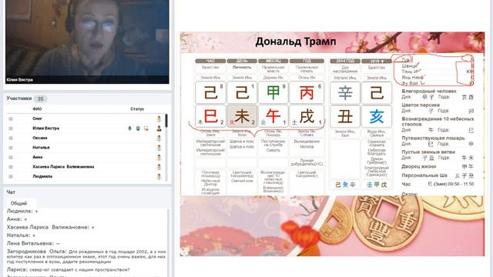This screenshot has width=493, height=277.
Task: Click the 丑 branch tile under 2014
Action: 344,116
